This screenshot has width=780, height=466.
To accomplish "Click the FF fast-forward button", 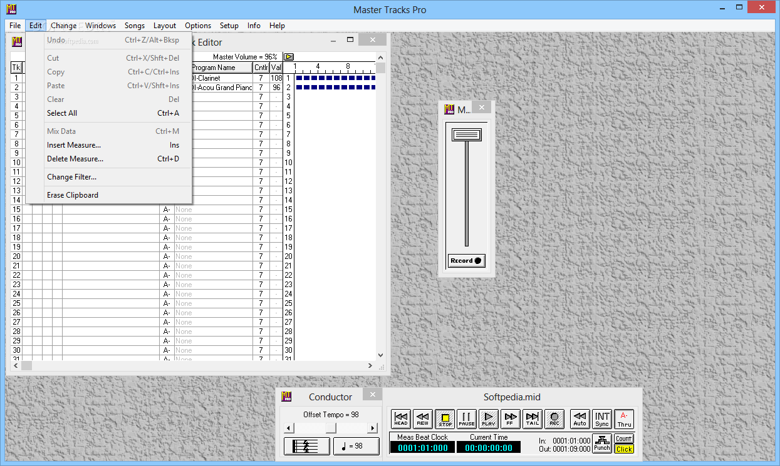I will tap(511, 418).
